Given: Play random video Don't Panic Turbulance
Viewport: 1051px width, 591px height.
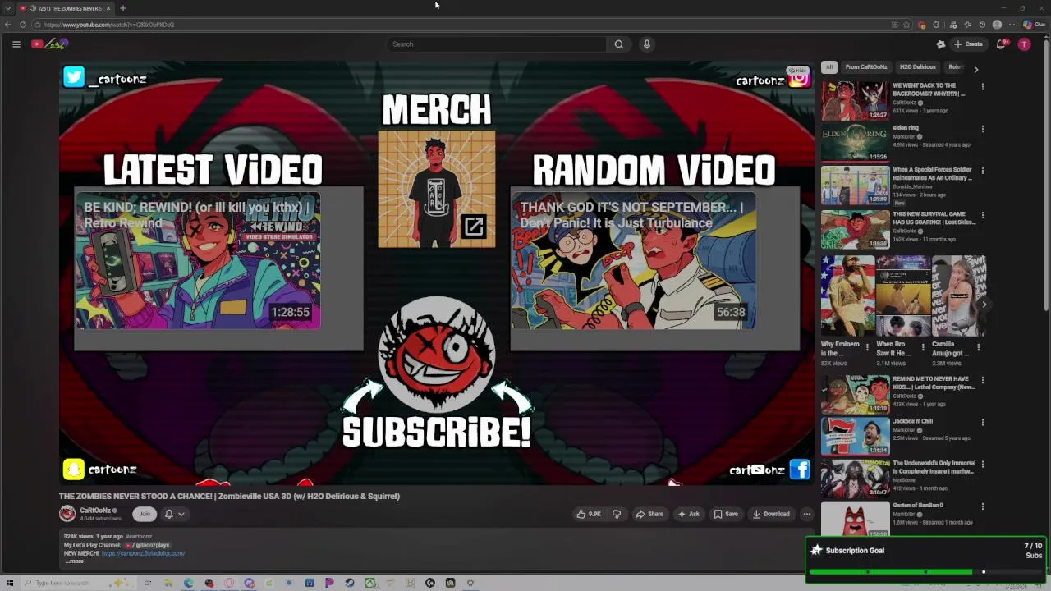Looking at the screenshot, I should 633,261.
